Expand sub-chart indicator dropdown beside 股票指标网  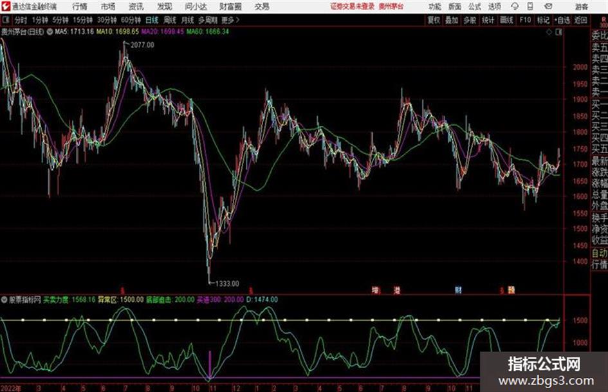[5, 299]
